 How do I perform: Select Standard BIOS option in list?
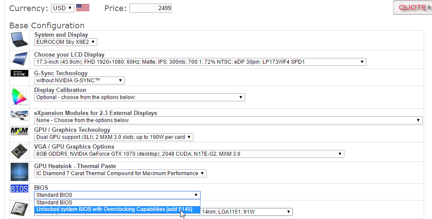tap(117, 203)
